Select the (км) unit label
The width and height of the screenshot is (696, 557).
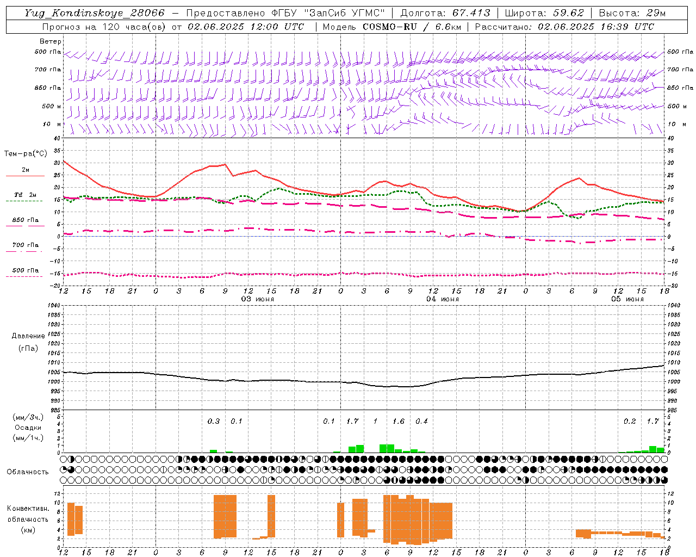[x=28, y=530]
